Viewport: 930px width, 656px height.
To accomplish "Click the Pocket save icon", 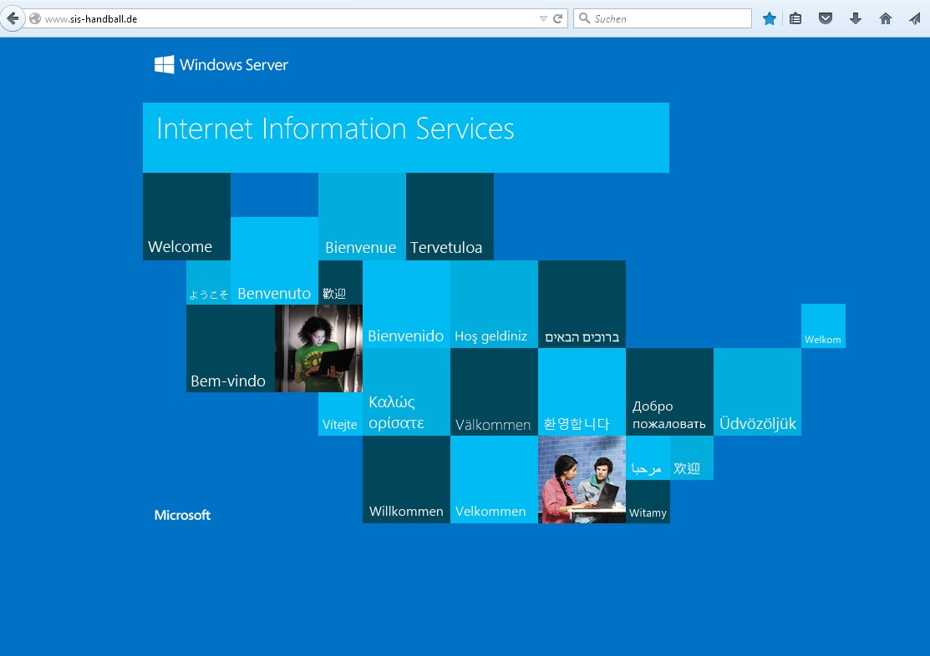I will point(825,18).
